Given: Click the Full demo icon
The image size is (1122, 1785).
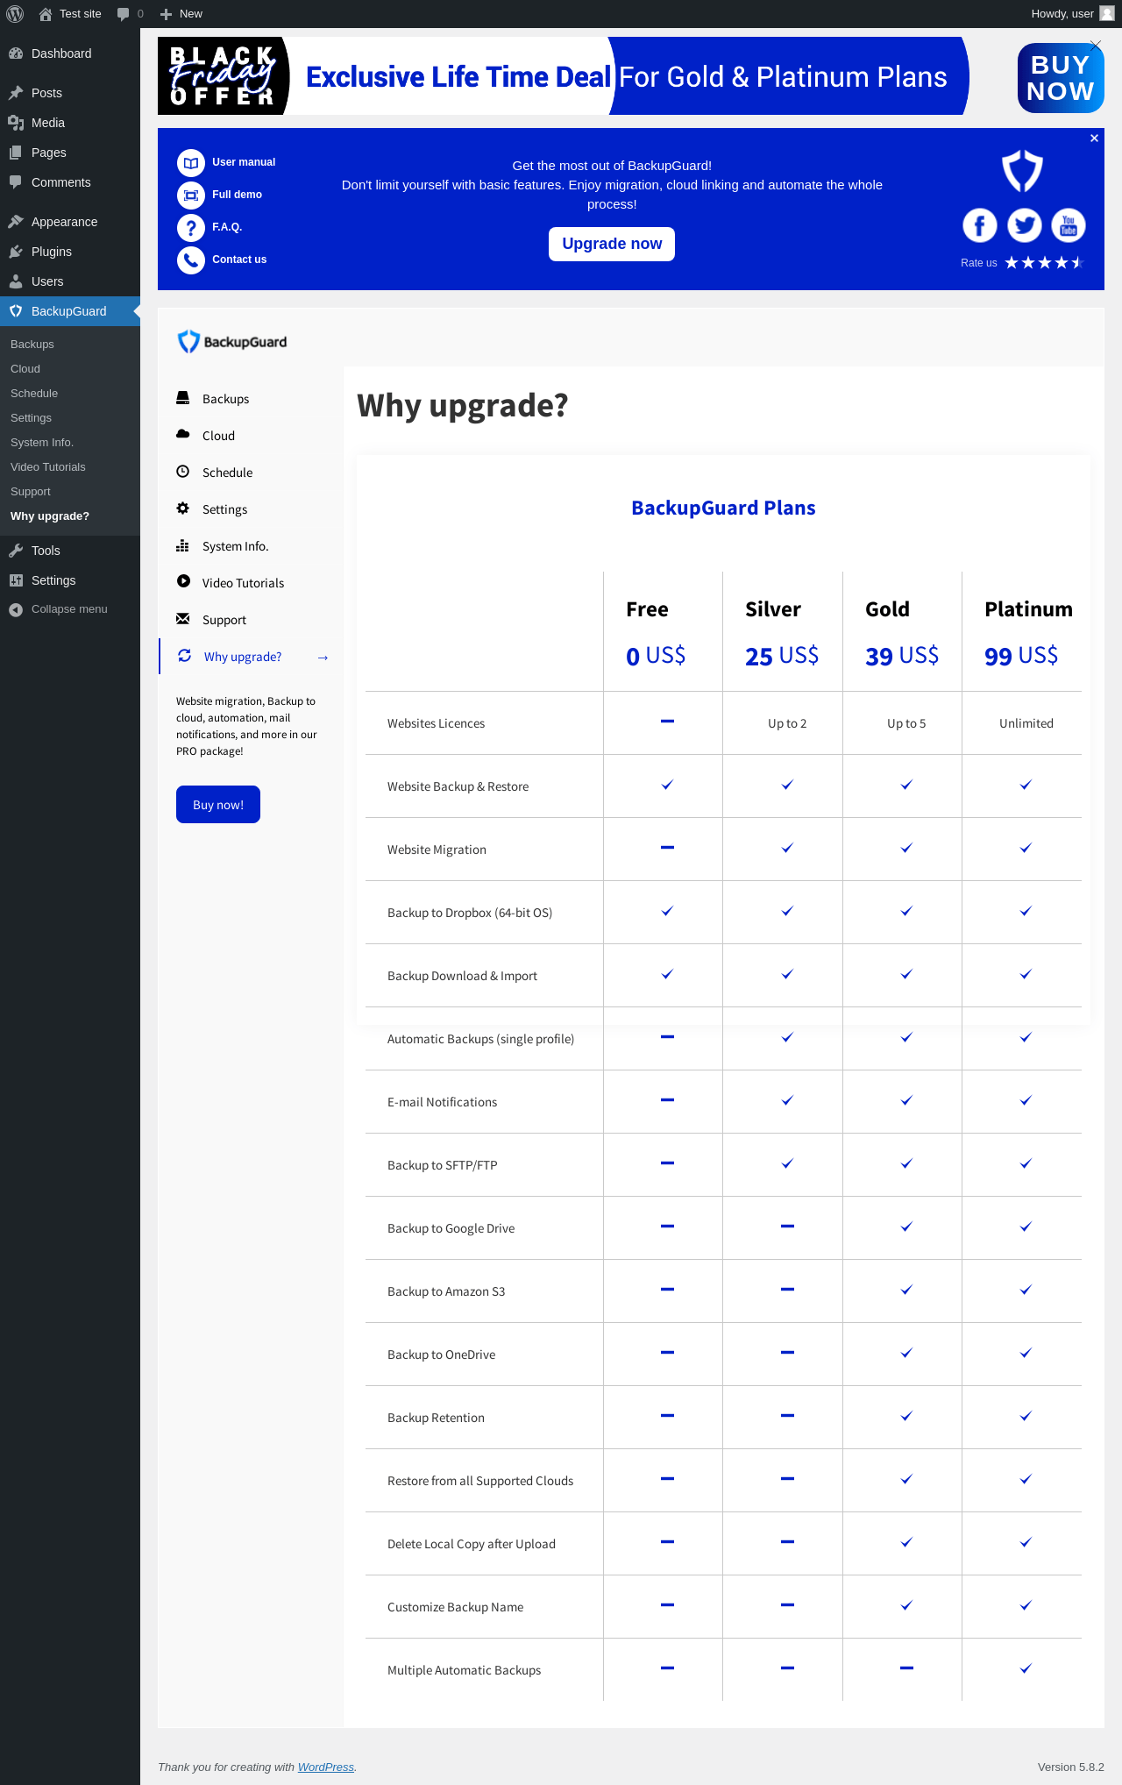Looking at the screenshot, I should pos(190,196).
